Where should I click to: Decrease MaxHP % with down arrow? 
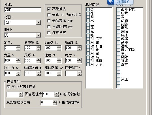click(59, 49)
